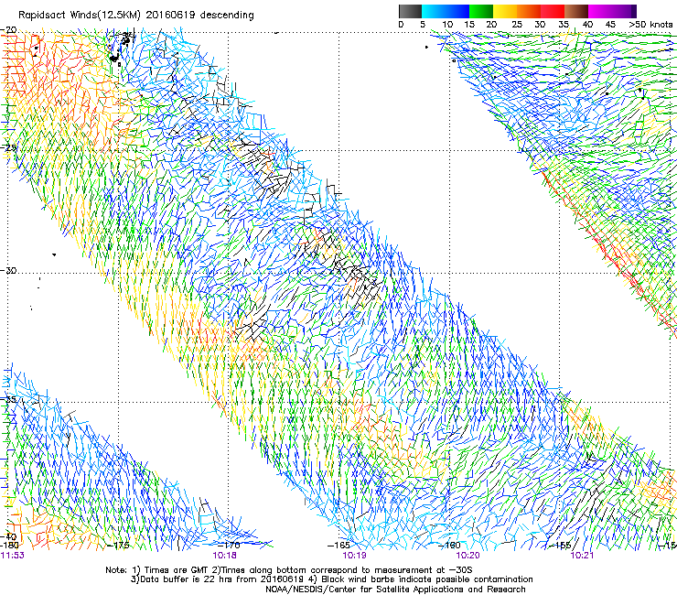Click the '-175' longitude label

pyautogui.click(x=118, y=546)
